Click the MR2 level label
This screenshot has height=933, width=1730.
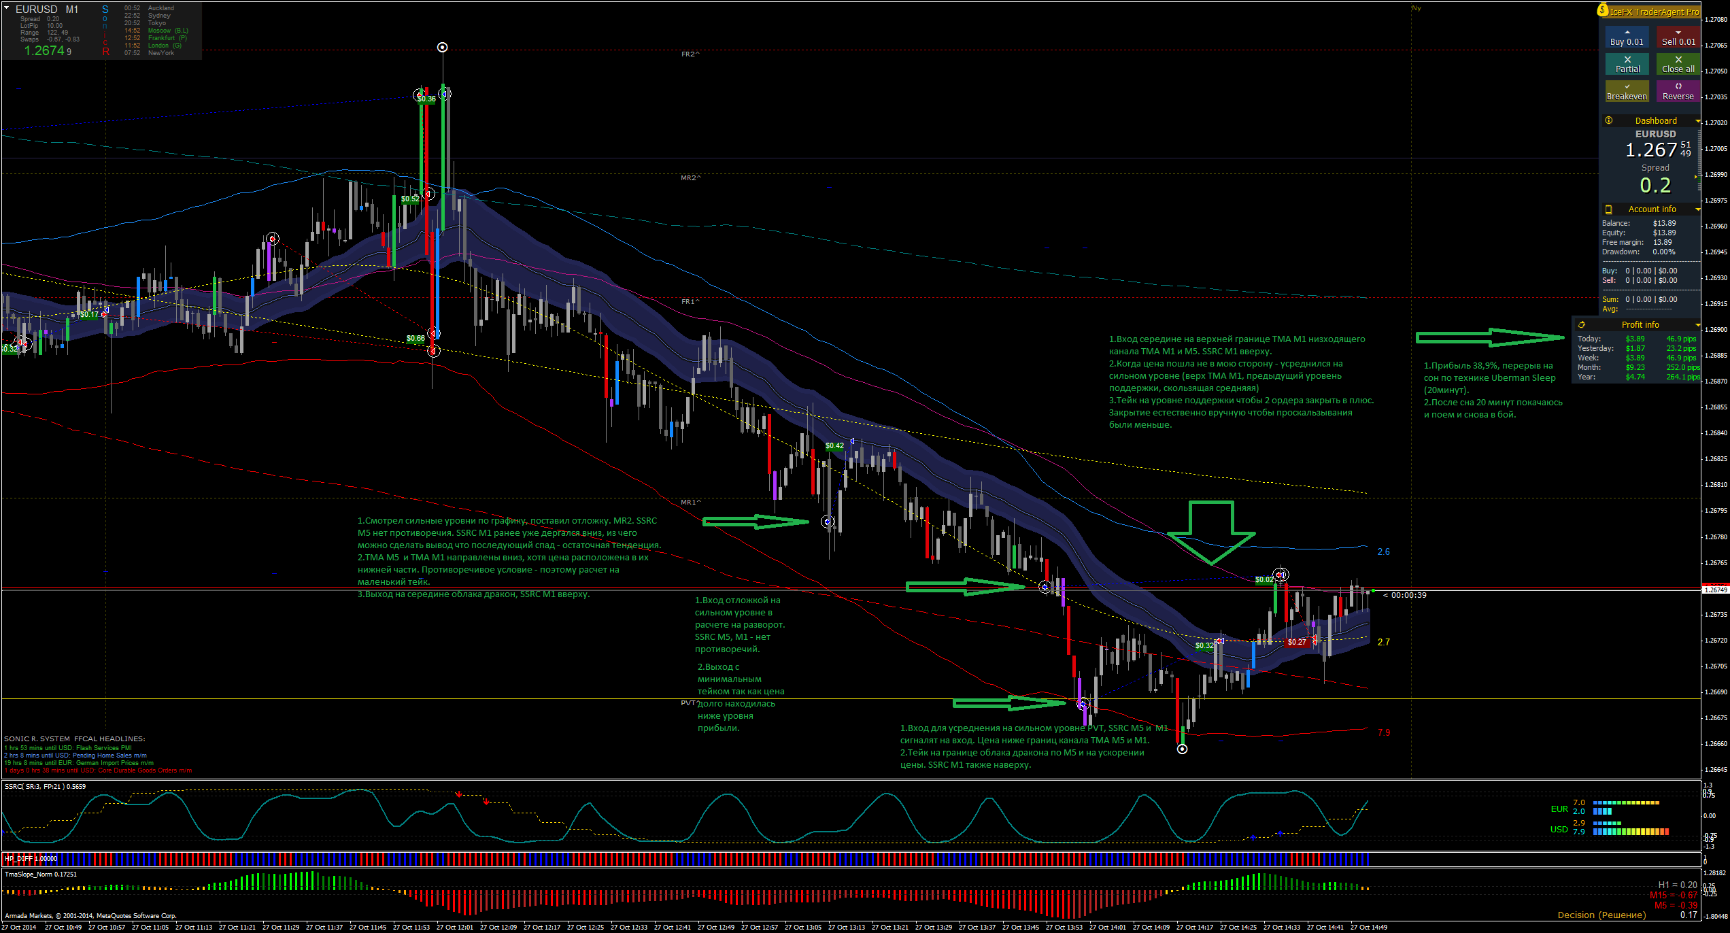tap(690, 177)
